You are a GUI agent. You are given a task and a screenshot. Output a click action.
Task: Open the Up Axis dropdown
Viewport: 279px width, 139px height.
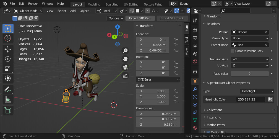point(250,65)
